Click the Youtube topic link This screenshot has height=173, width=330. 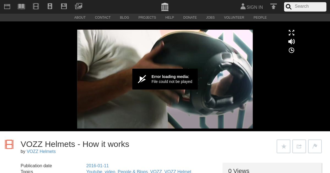[94, 172]
